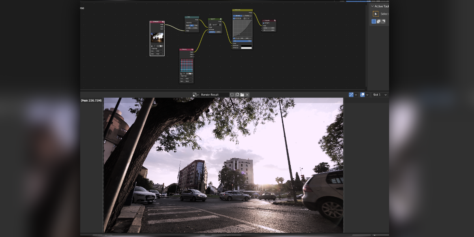Toggle Stretch mode on the Scale node
474x237 pixels.
(188, 26)
